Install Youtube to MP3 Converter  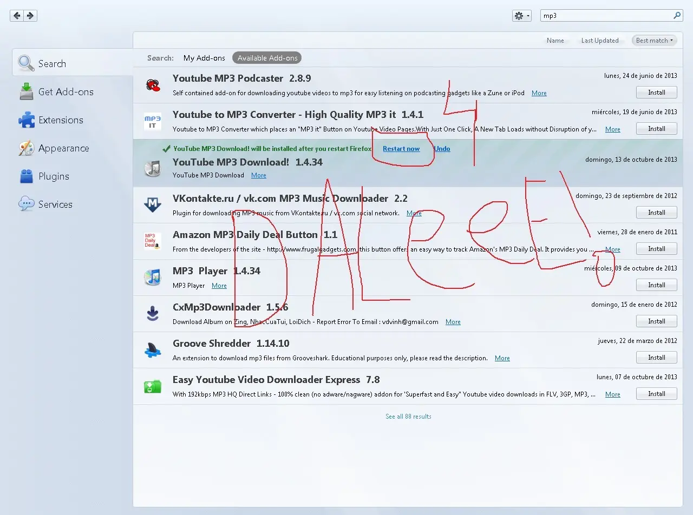tap(656, 129)
